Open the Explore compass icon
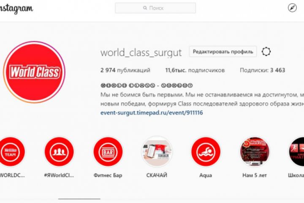 point(292,8)
